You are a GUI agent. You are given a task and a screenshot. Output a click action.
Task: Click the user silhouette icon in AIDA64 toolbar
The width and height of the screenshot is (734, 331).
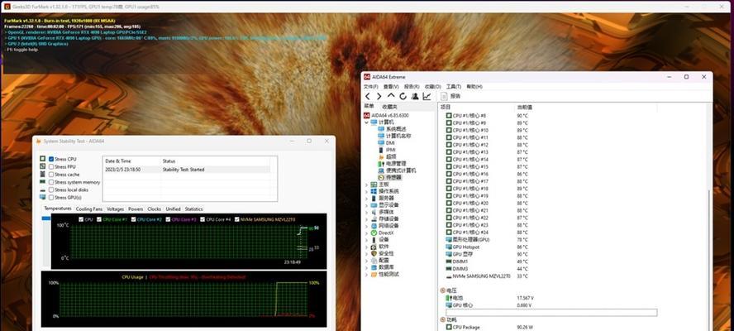pos(415,96)
